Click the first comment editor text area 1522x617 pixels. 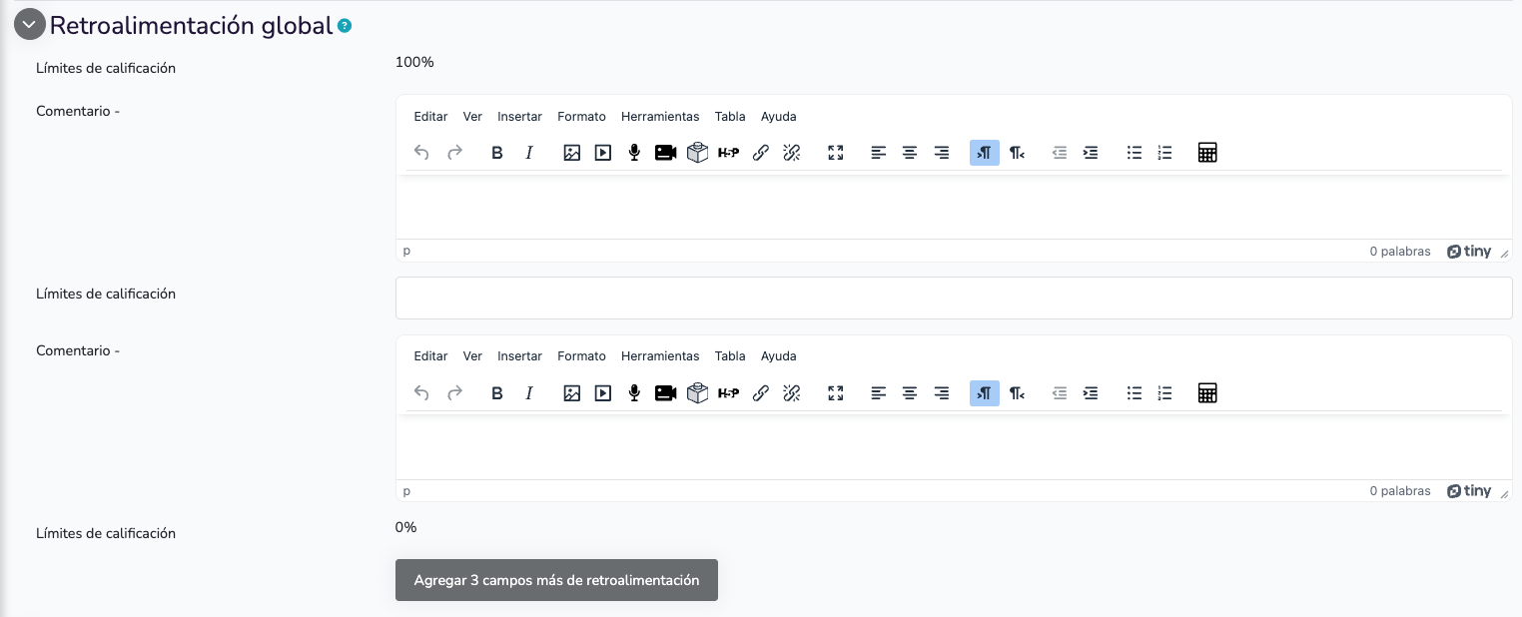click(x=954, y=207)
